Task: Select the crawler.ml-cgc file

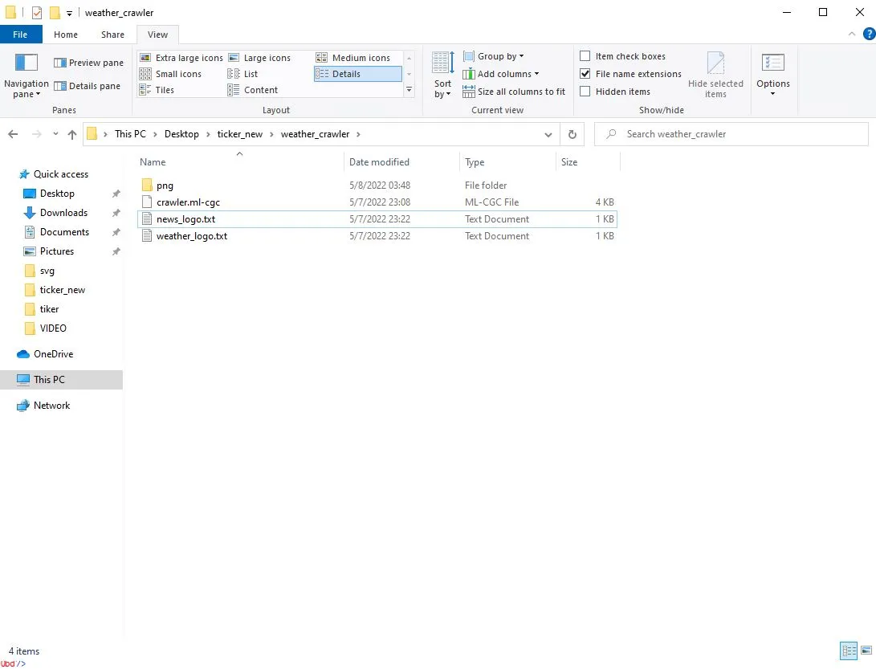Action: pos(188,202)
